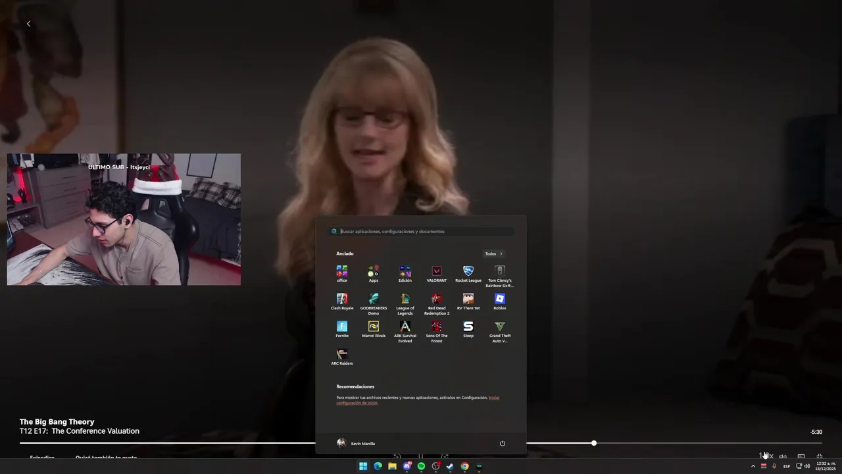Image resolution: width=842 pixels, height=474 pixels.
Task: Open Google Chrome from the taskbar
Action: point(464,466)
